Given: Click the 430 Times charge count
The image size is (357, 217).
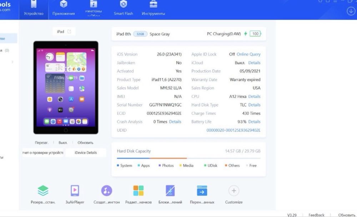Looking at the screenshot, I should pos(251,113).
